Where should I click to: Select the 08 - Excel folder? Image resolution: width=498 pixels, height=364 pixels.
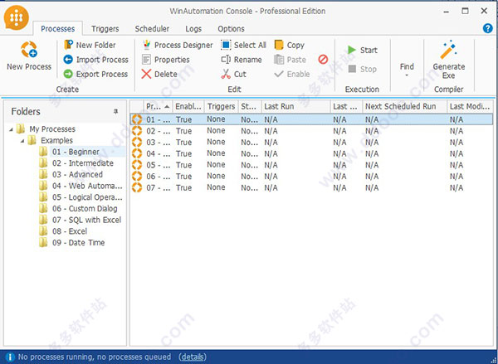point(70,231)
